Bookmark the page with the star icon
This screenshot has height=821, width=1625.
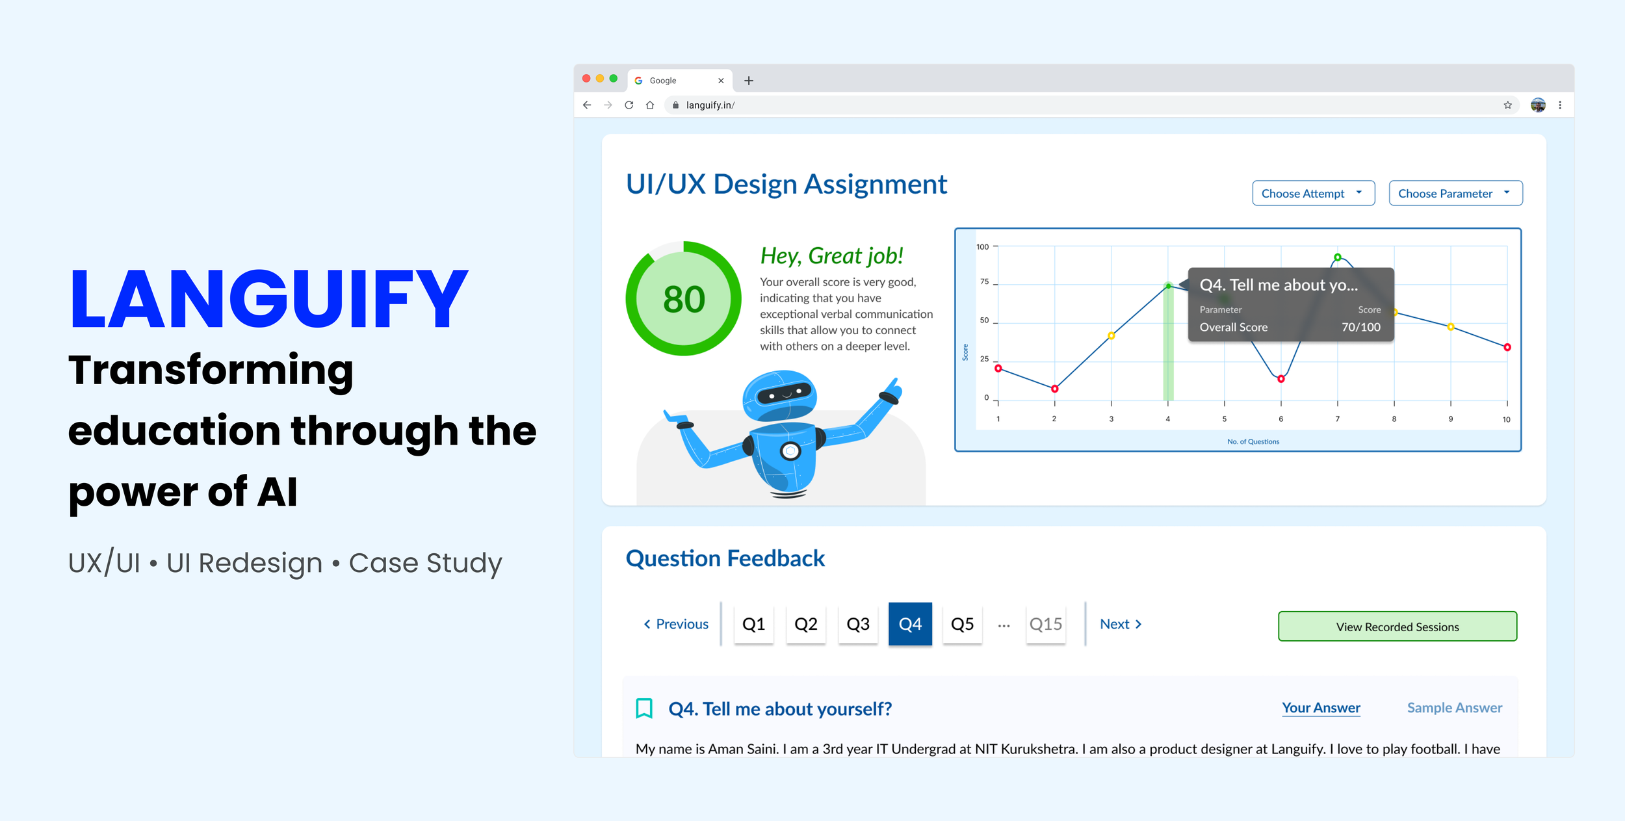point(1507,105)
